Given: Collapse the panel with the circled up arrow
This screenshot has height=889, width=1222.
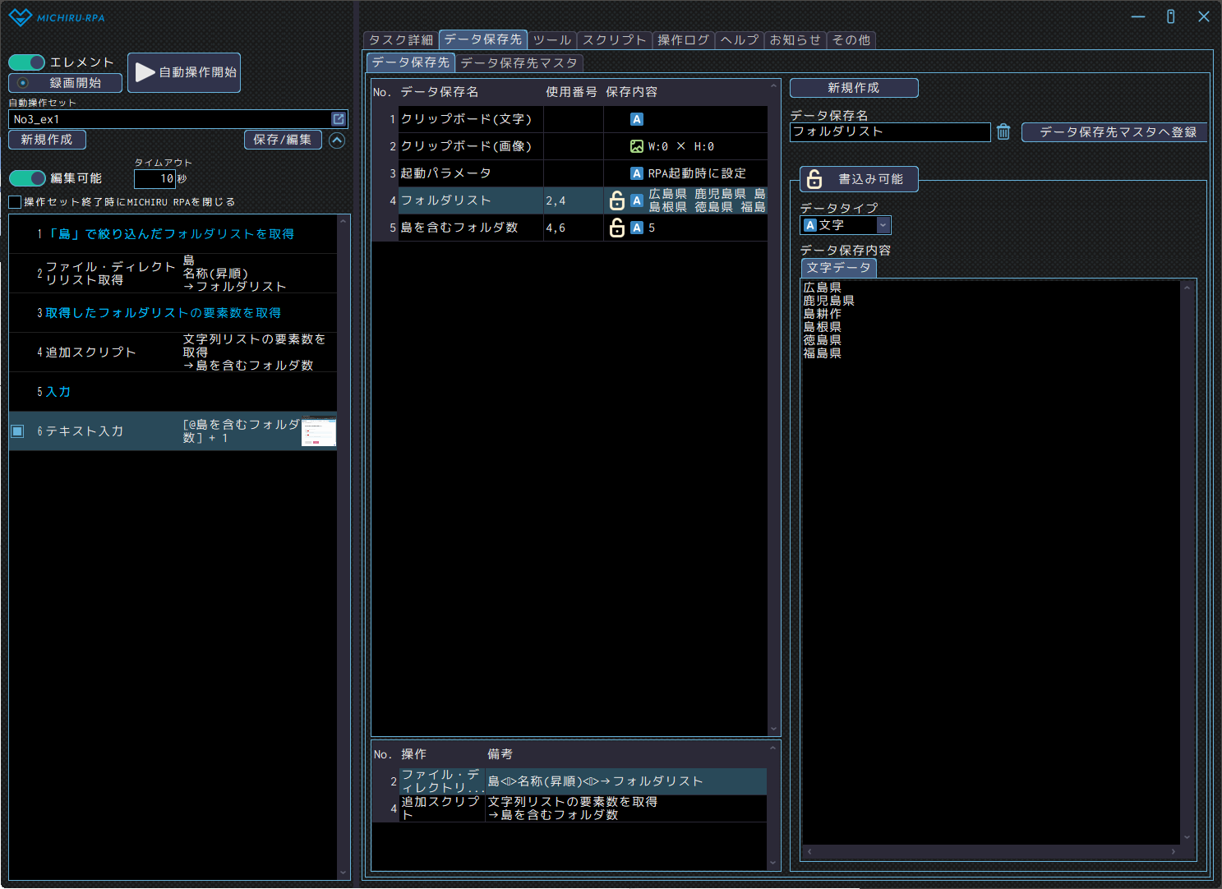Looking at the screenshot, I should tap(337, 140).
